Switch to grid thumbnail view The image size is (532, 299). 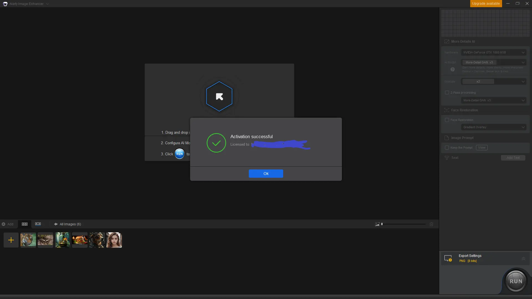(25, 224)
